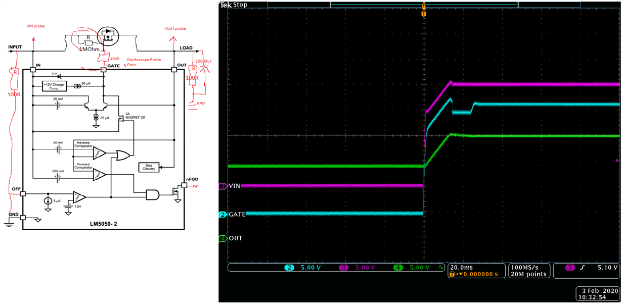
Task: Click the Forward Comparator triangle symbol
Action: click(100, 174)
